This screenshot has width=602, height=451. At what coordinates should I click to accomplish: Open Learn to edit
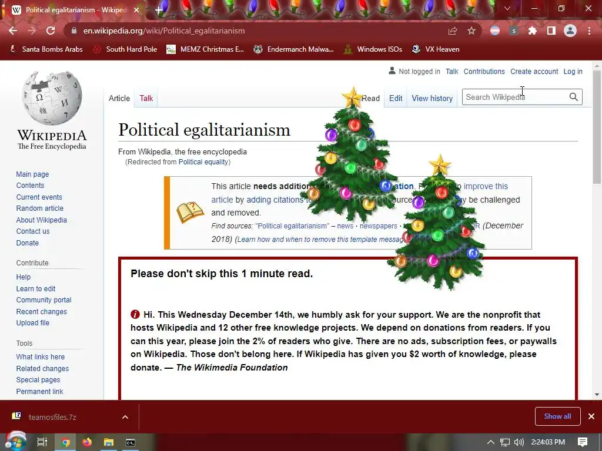36,289
